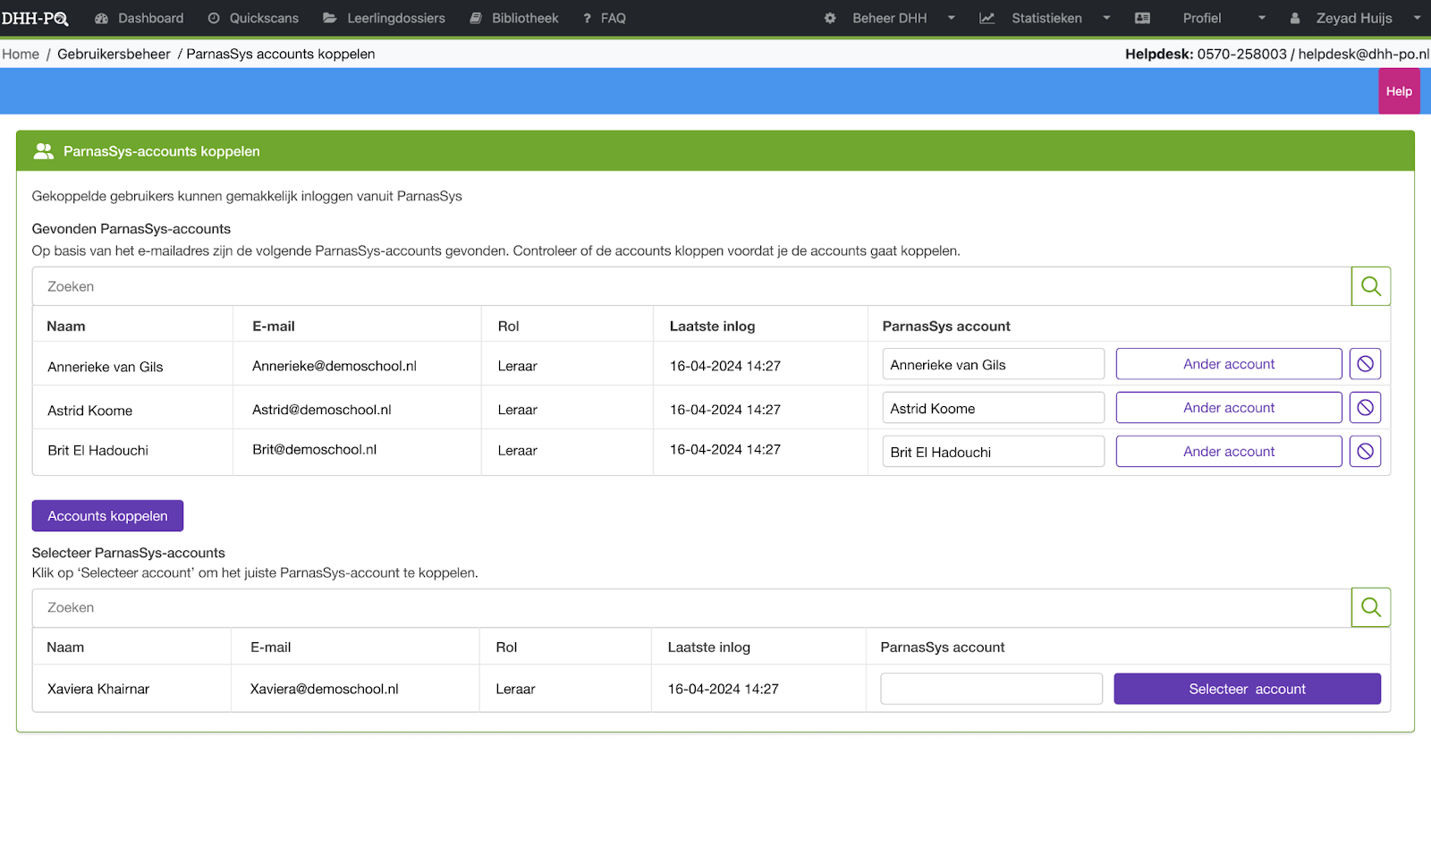This screenshot has height=856, width=1431.
Task: Click the DHH-PO logo in the navbar
Action: click(x=34, y=18)
